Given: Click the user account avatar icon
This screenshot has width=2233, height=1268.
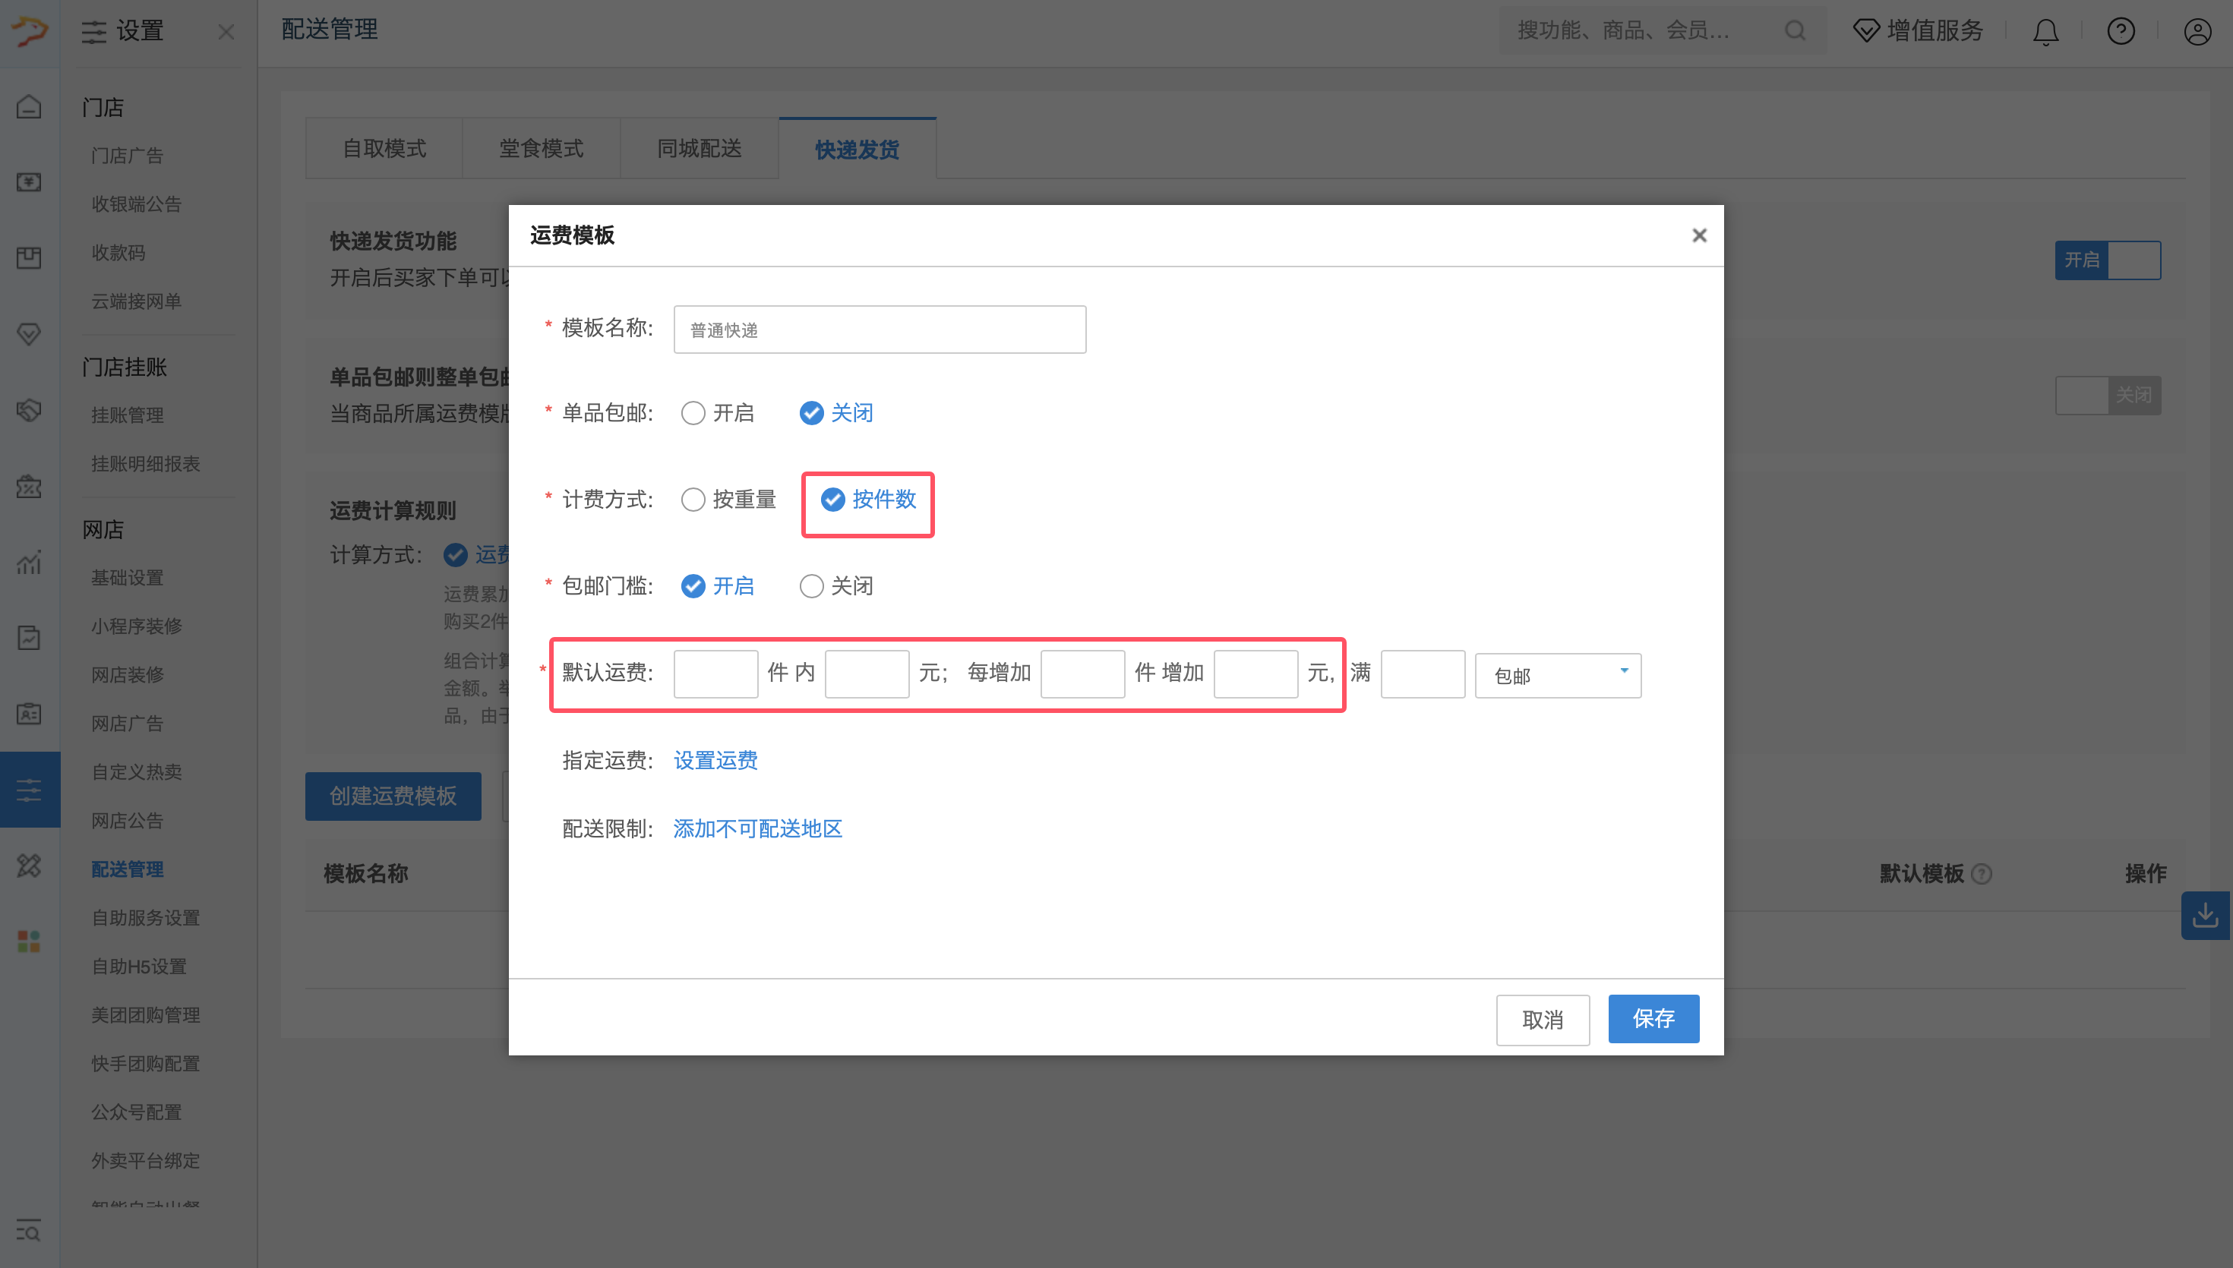Looking at the screenshot, I should (2197, 32).
